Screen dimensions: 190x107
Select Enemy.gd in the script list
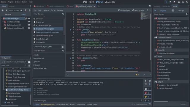40,22
